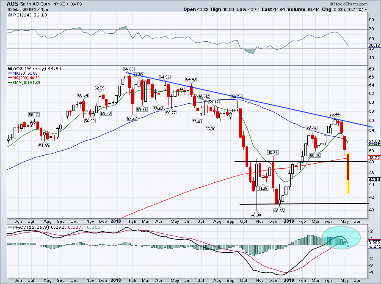Viewport: 381px width, 284px height.
Task: Click the 55.36 price label
Action: pyautogui.click(x=210, y=129)
